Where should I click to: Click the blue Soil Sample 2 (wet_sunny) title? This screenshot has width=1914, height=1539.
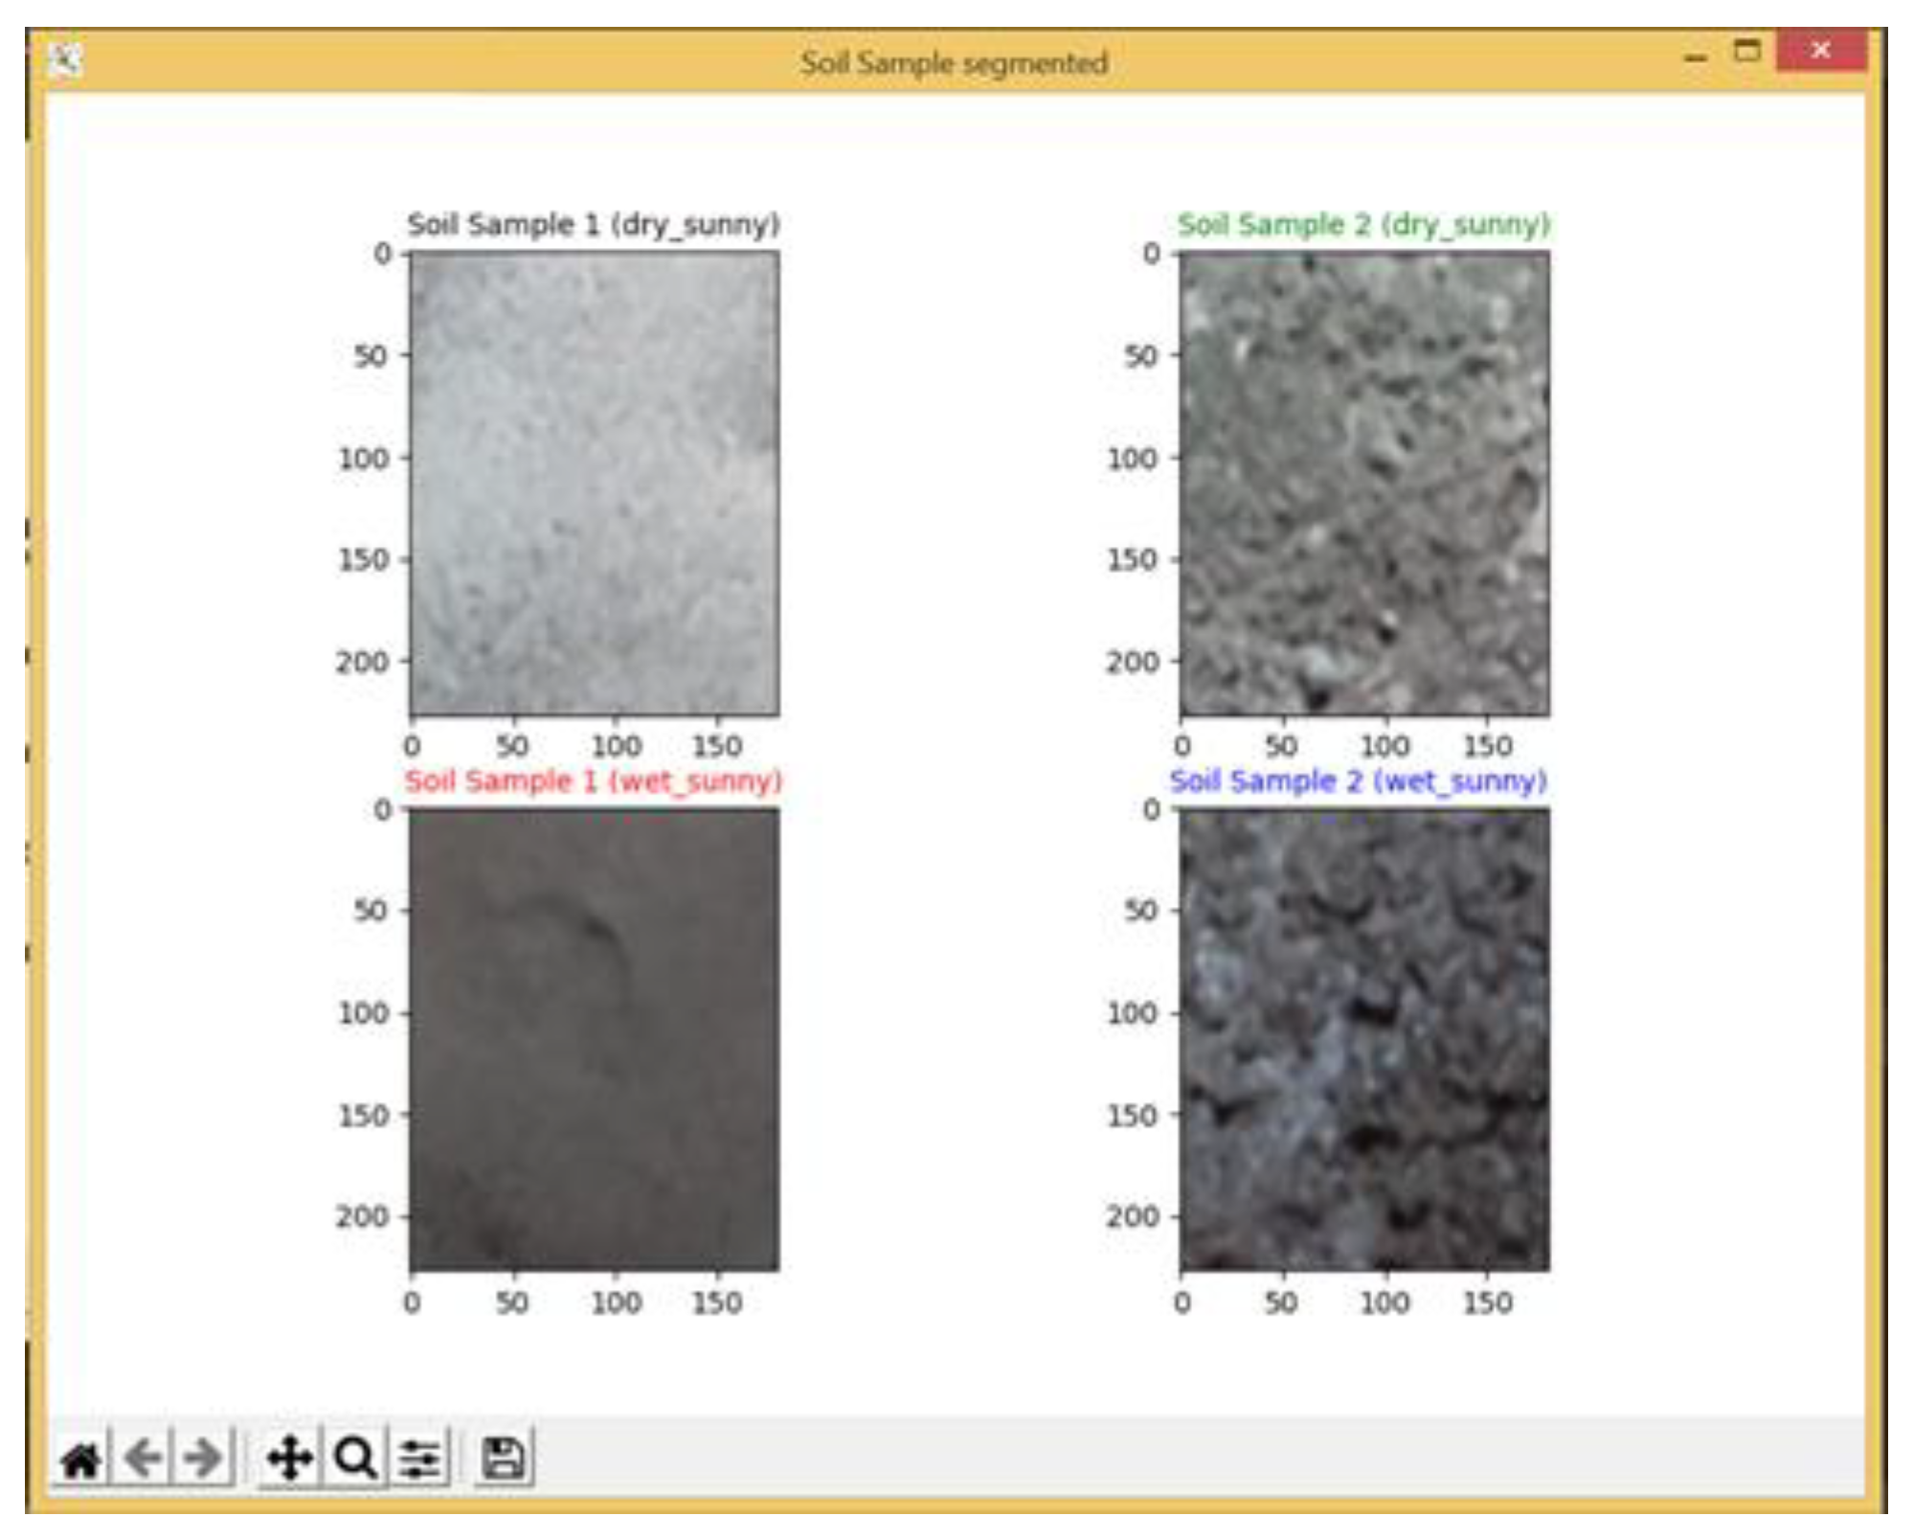(1358, 781)
